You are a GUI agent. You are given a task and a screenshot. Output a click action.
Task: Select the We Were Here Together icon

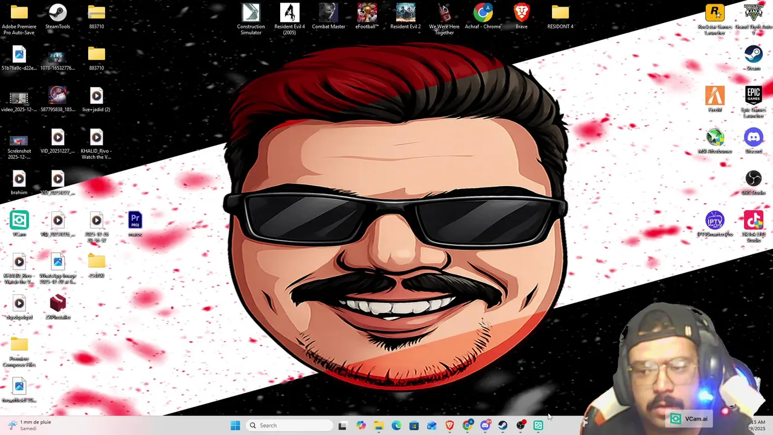444,19
